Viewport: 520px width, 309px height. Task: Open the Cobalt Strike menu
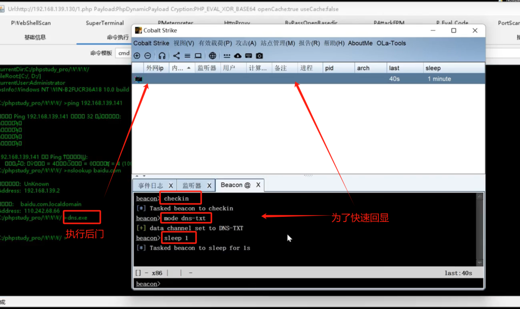pos(151,43)
